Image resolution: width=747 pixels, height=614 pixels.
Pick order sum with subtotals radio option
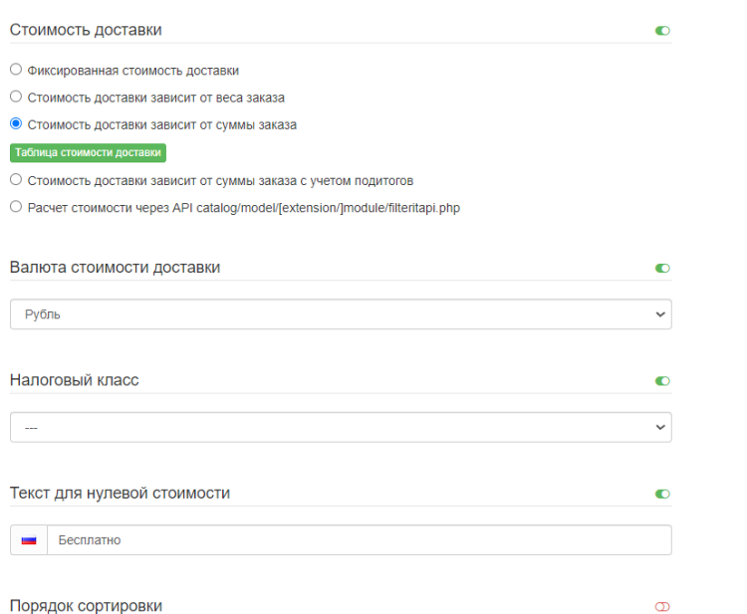point(16,180)
